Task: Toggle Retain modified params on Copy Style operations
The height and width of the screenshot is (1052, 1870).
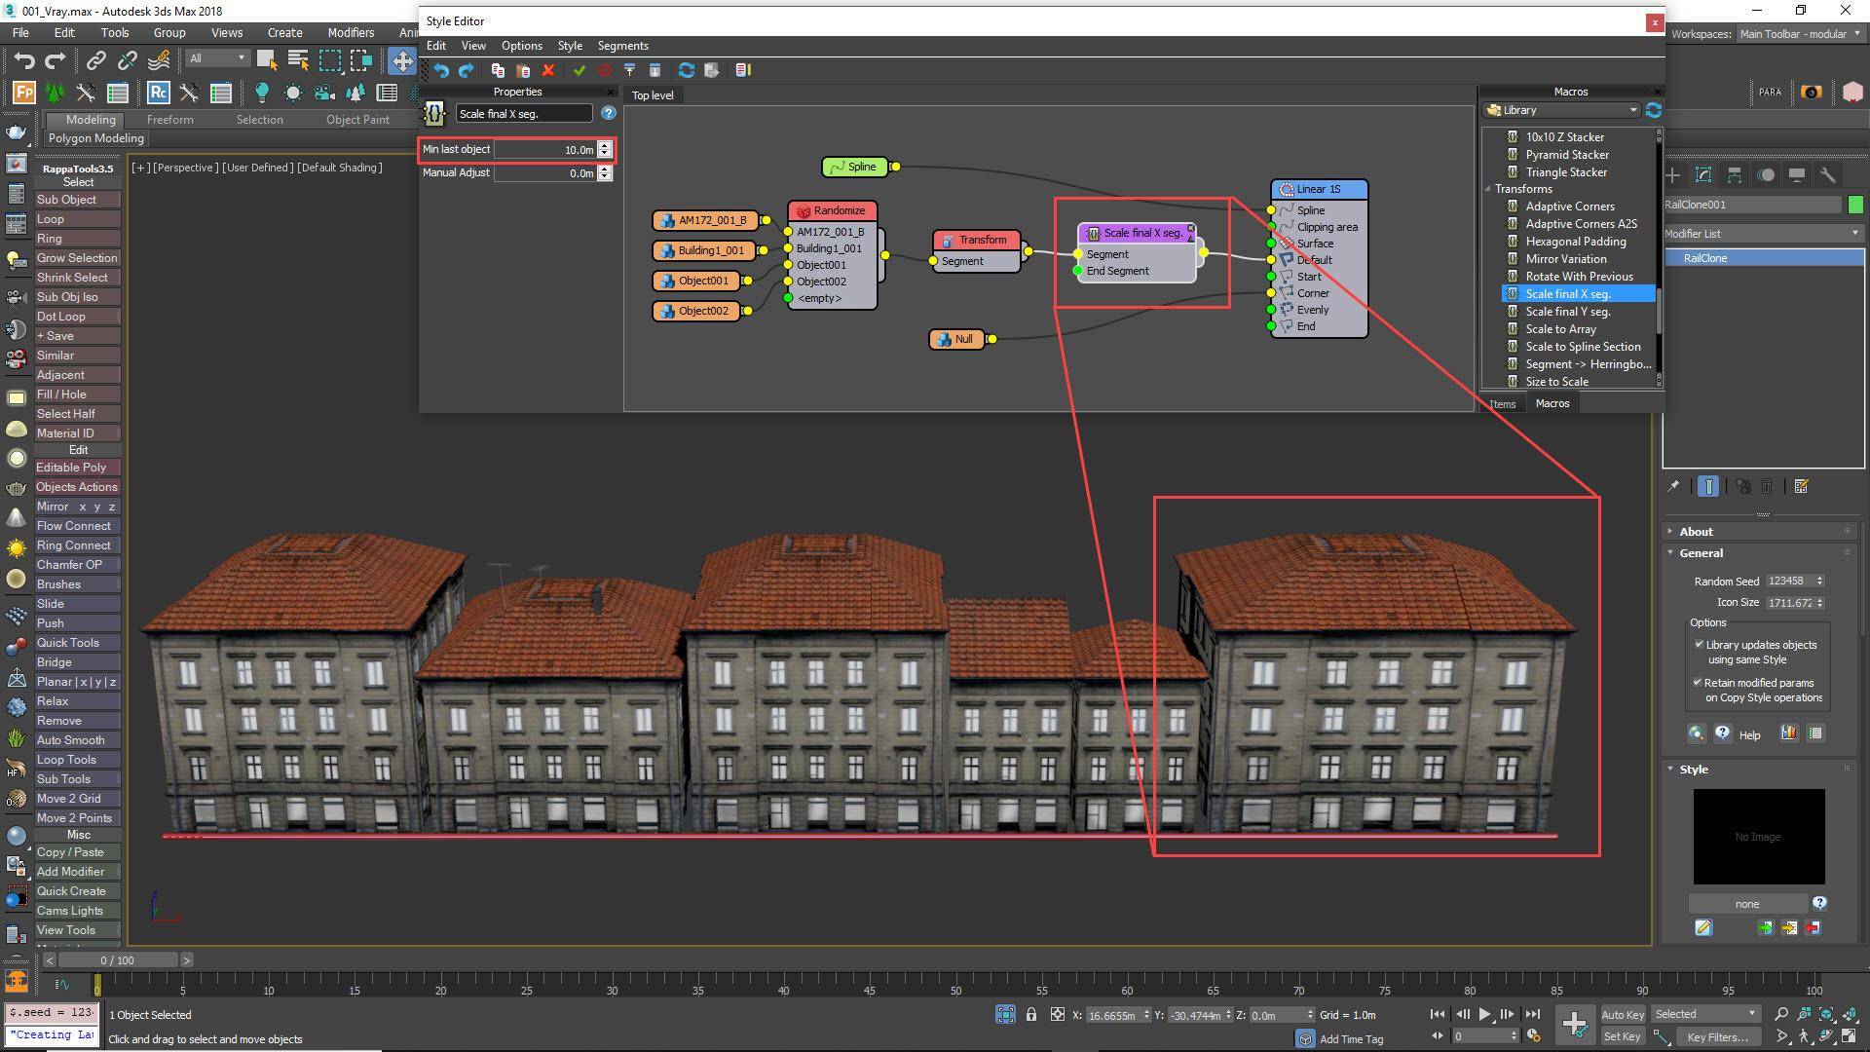Action: click(1699, 682)
